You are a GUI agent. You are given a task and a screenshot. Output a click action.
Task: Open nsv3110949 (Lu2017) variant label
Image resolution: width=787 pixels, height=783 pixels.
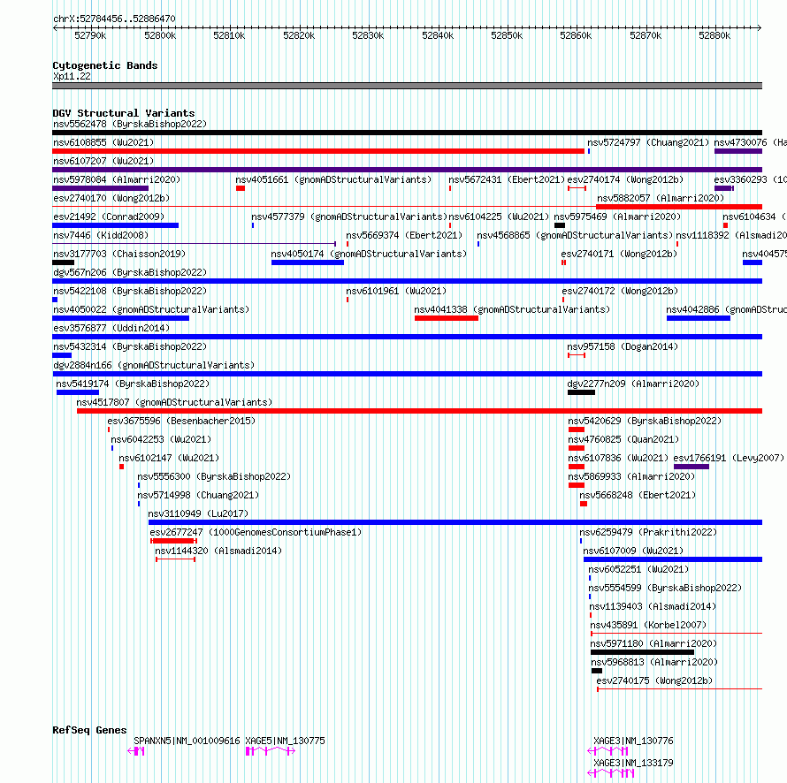point(198,513)
